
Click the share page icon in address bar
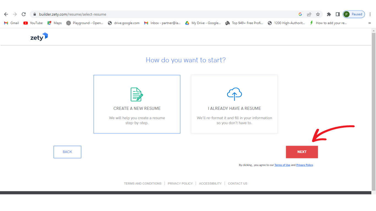click(309, 14)
